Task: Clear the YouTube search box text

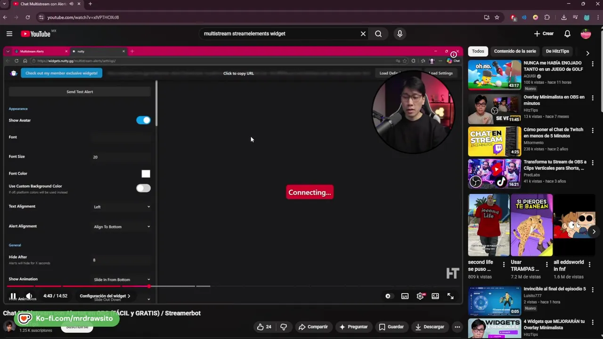Action: pos(363,33)
